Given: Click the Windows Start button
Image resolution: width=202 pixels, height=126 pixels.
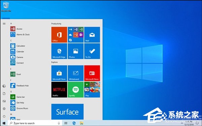Looking at the screenshot, I should [x=4, y=123].
